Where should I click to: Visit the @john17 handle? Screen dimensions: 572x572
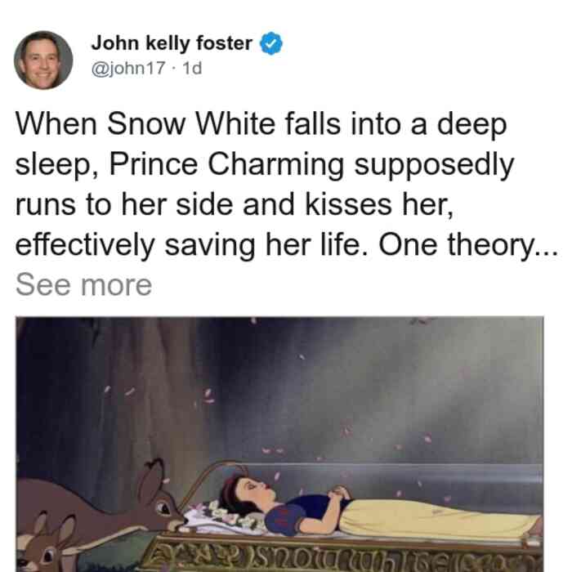128,68
